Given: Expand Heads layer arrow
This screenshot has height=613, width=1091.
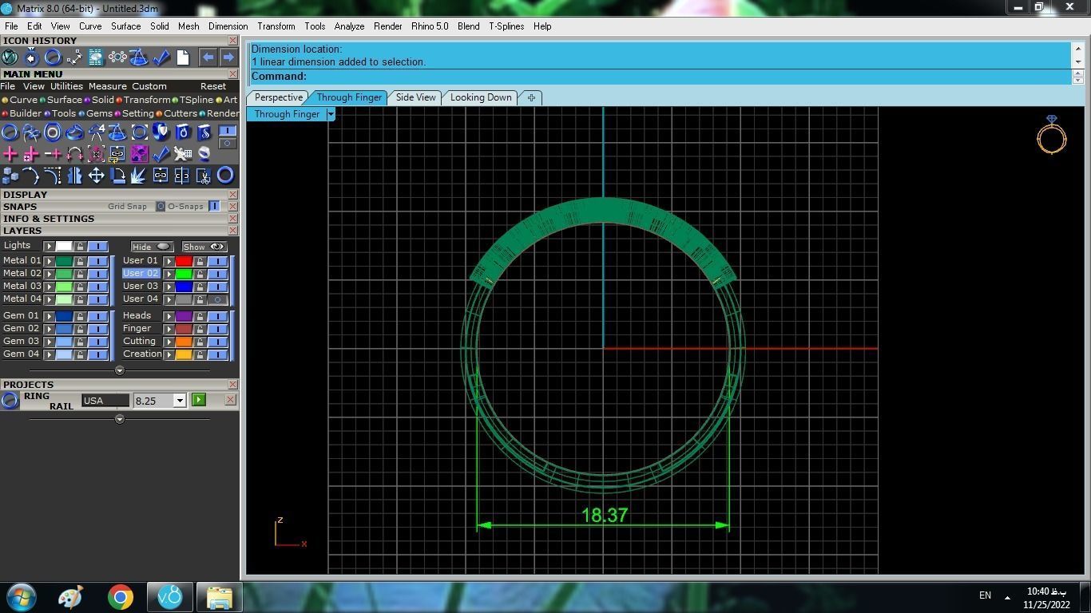Looking at the screenshot, I should pyautogui.click(x=169, y=316).
